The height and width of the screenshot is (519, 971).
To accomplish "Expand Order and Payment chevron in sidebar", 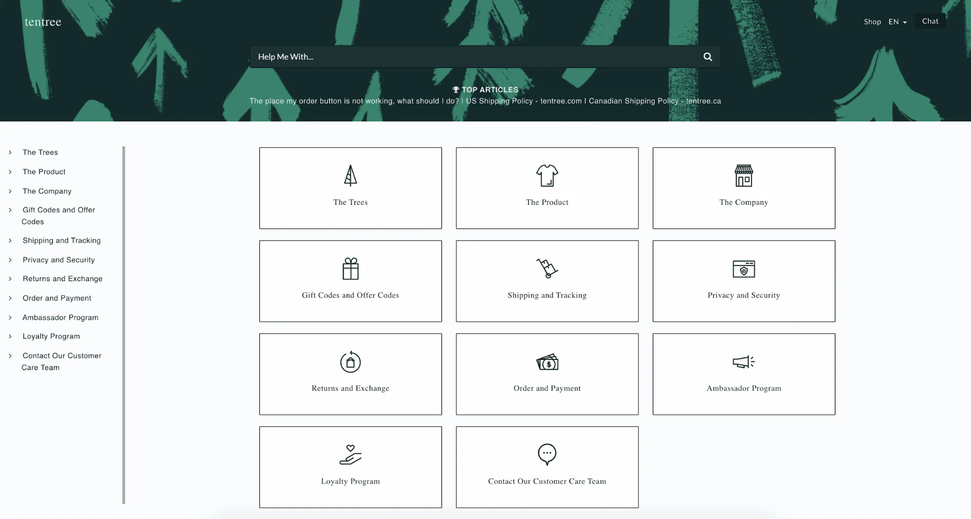I will click(x=10, y=298).
